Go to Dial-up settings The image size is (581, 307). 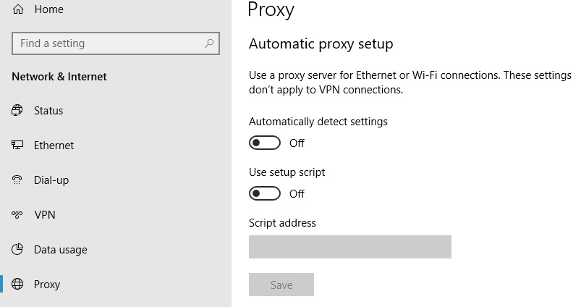coord(51,180)
